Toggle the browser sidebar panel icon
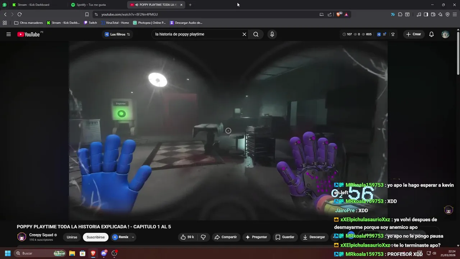 [426, 14]
